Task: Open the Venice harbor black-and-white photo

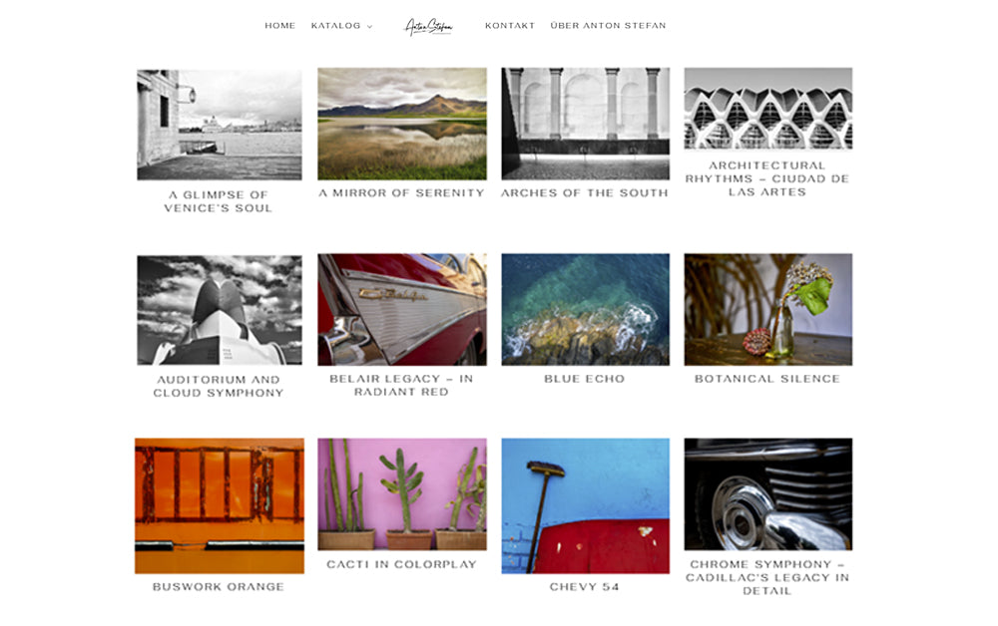Action: pyautogui.click(x=220, y=125)
